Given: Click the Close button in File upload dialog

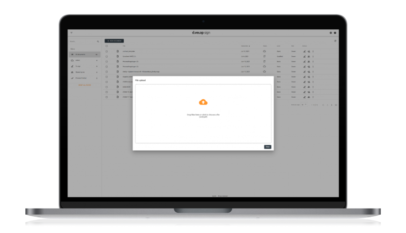Looking at the screenshot, I should [267, 147].
